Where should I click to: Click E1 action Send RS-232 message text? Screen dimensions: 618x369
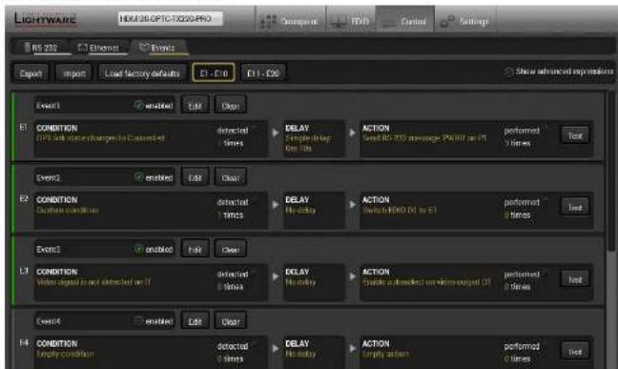(x=424, y=138)
